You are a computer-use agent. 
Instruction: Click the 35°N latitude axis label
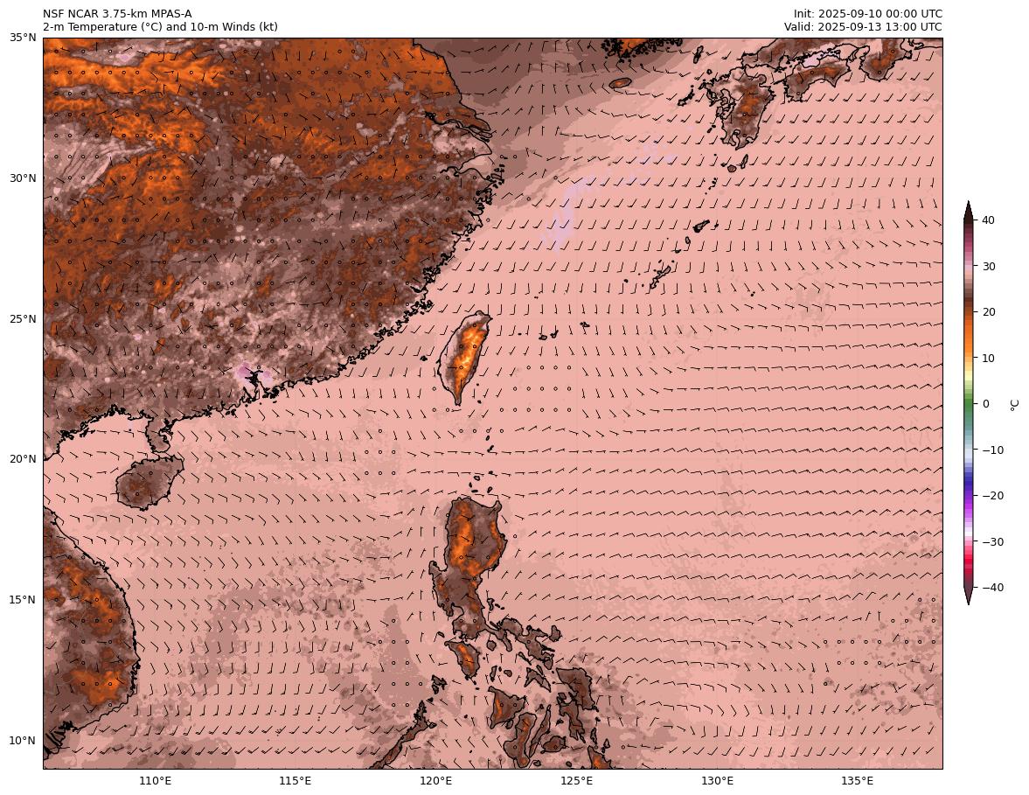click(x=23, y=38)
